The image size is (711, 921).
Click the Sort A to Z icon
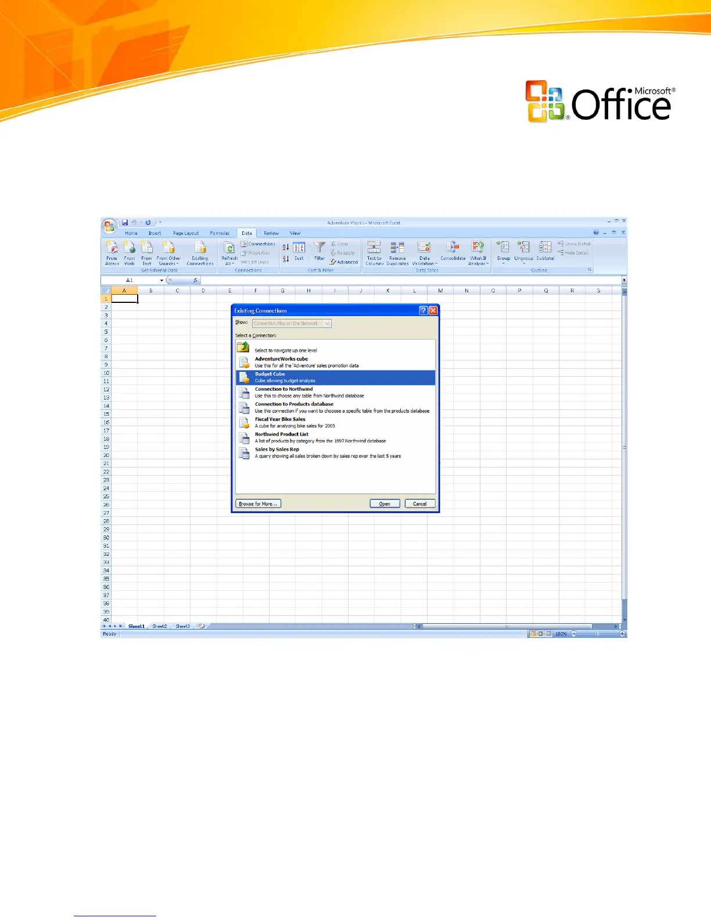pos(286,247)
